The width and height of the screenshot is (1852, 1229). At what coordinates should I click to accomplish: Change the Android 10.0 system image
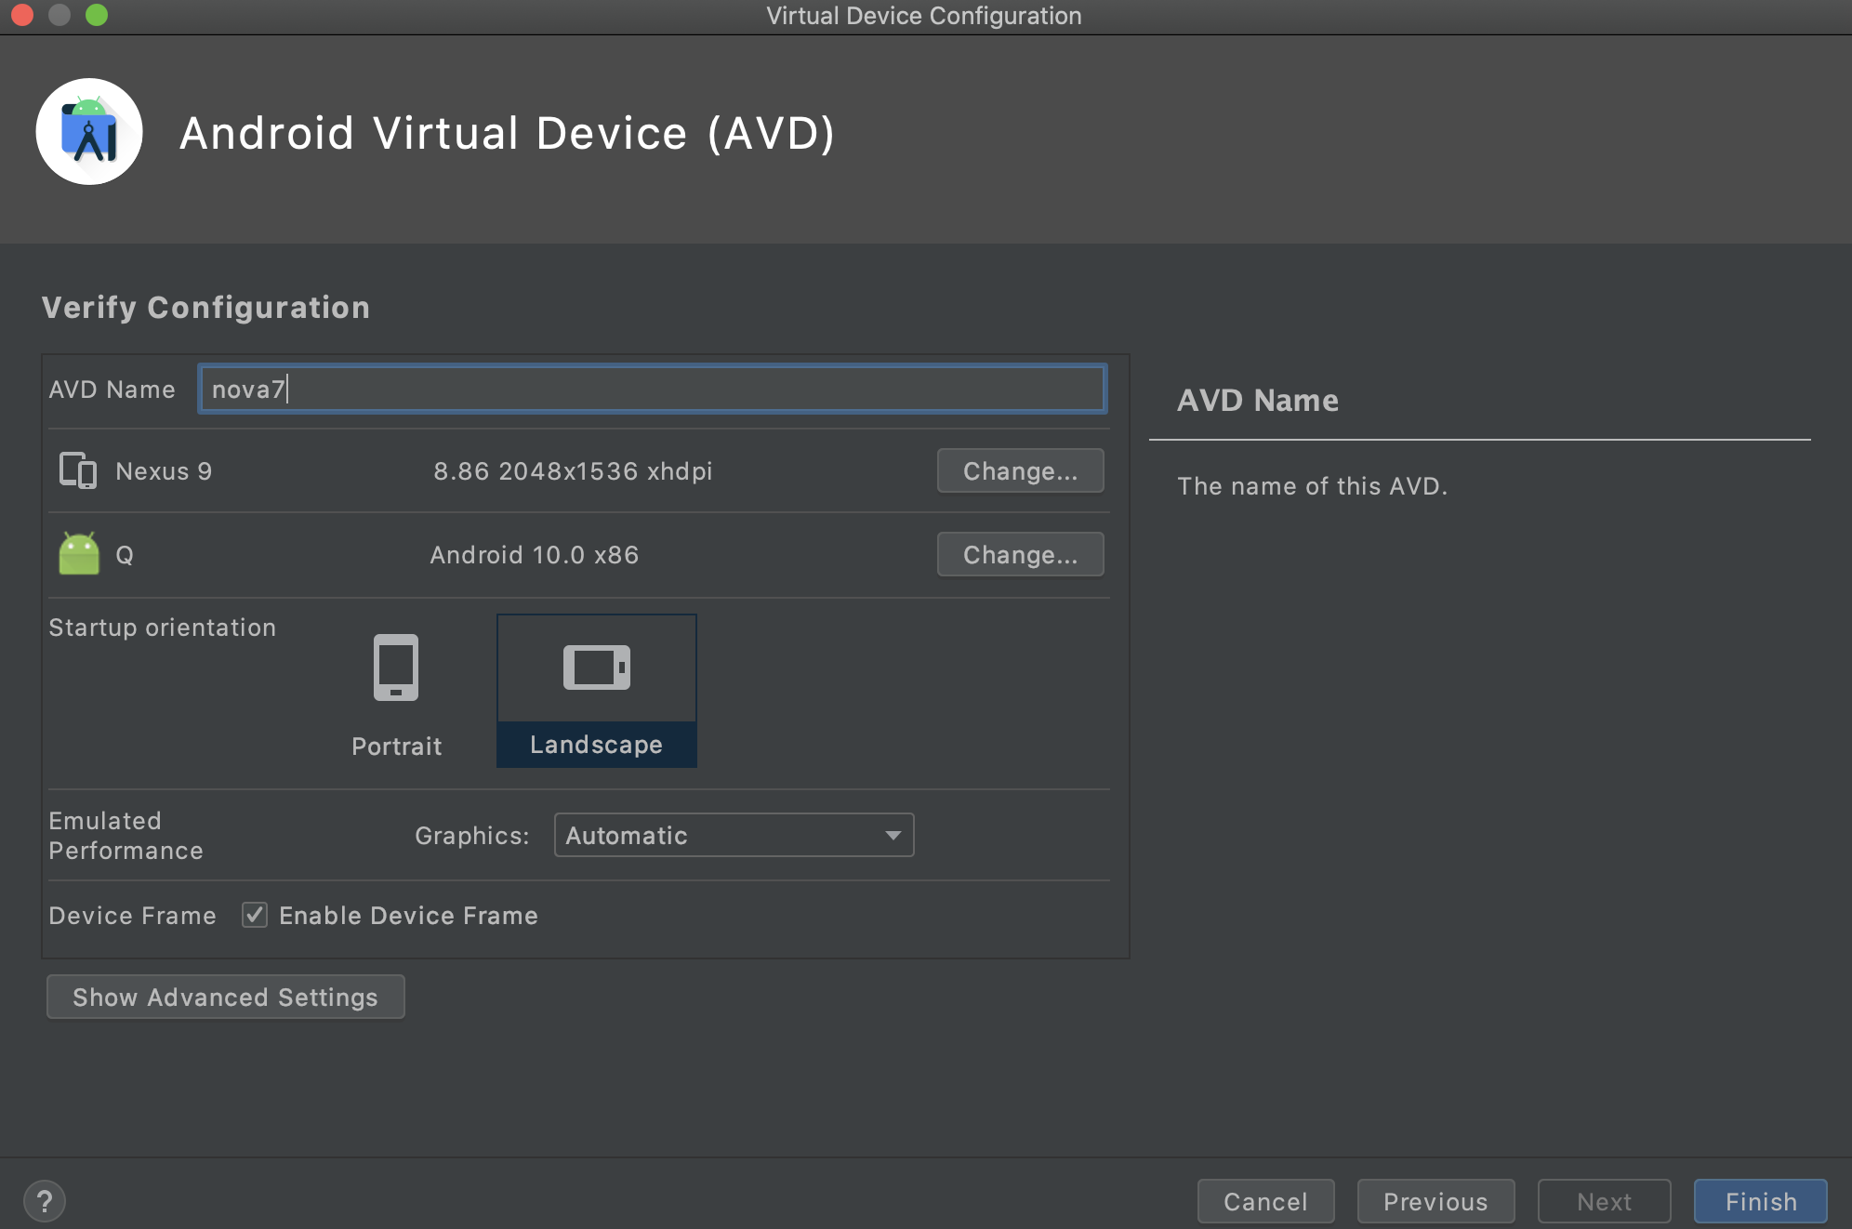pos(1021,554)
